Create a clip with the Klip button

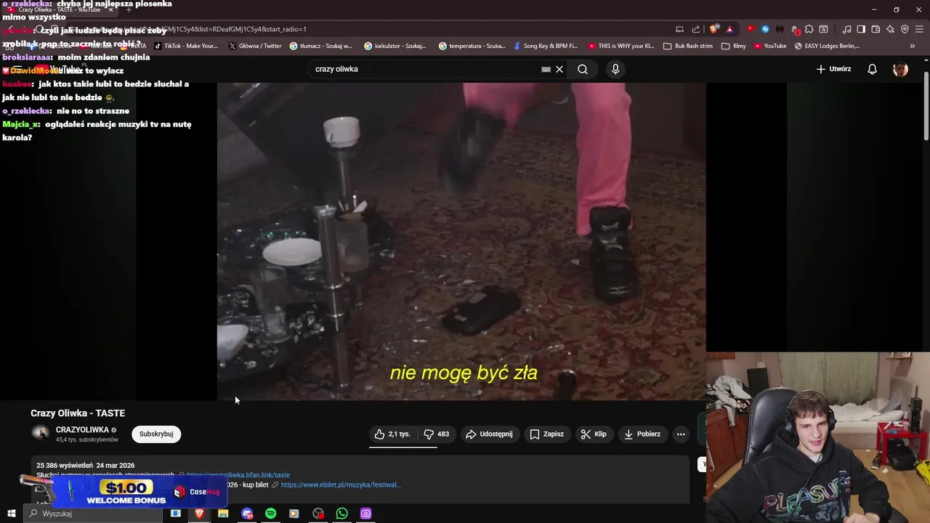(594, 434)
